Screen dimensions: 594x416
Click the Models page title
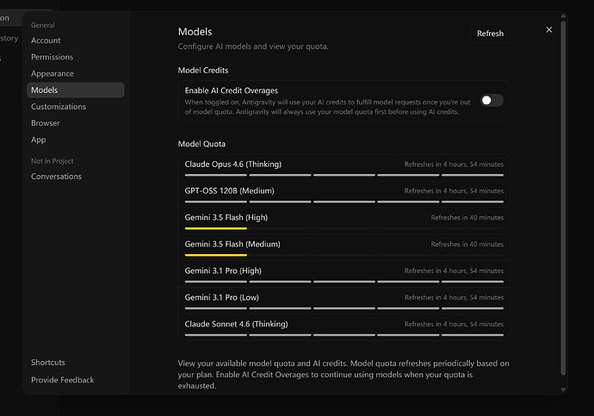(x=195, y=32)
